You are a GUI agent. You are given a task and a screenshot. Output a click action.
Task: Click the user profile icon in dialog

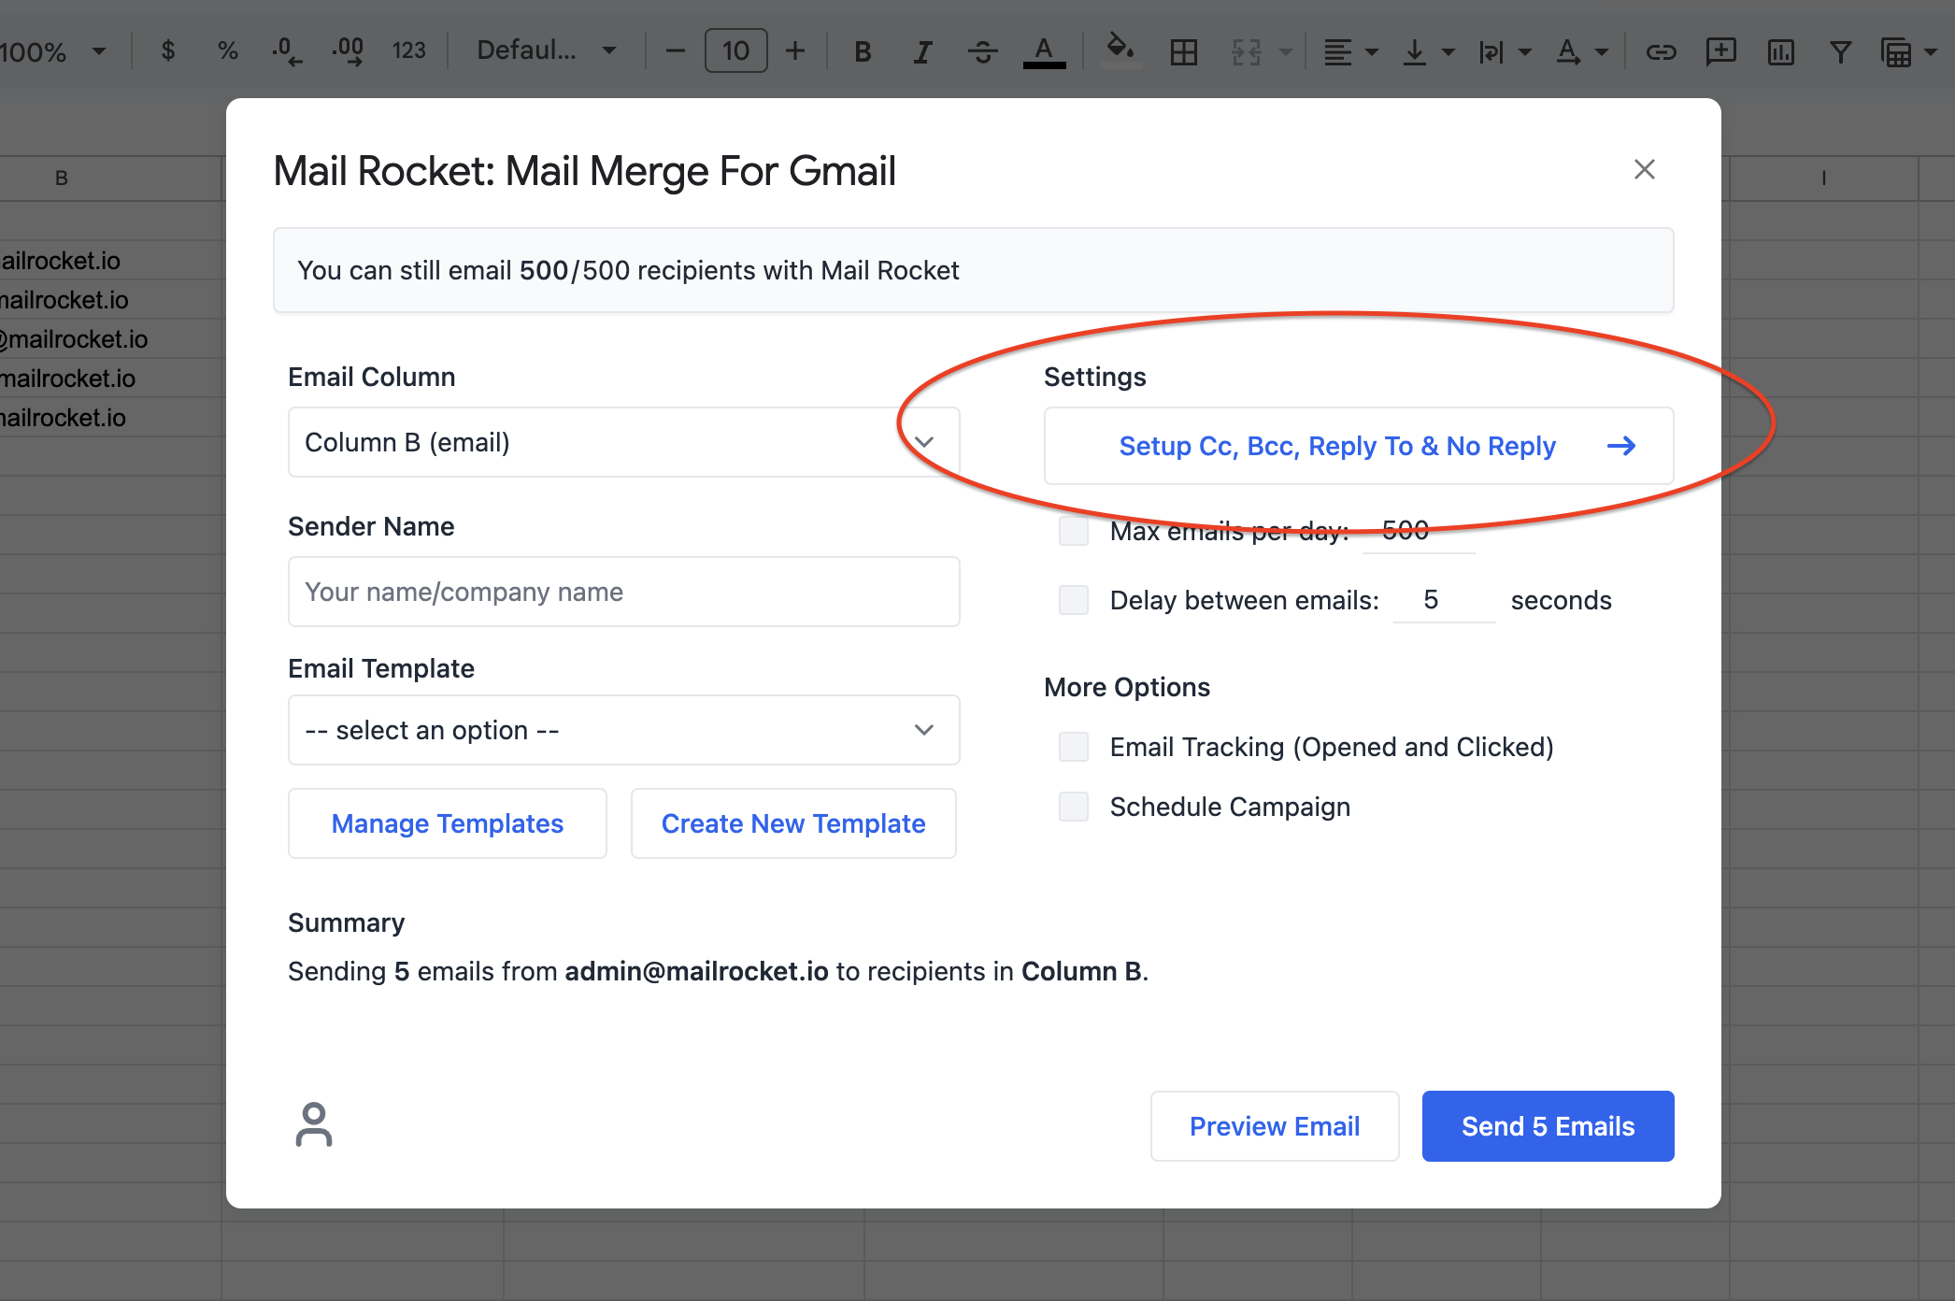(x=314, y=1124)
